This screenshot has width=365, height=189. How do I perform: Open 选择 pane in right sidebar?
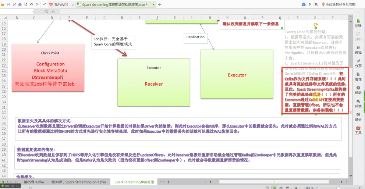pos(358,50)
